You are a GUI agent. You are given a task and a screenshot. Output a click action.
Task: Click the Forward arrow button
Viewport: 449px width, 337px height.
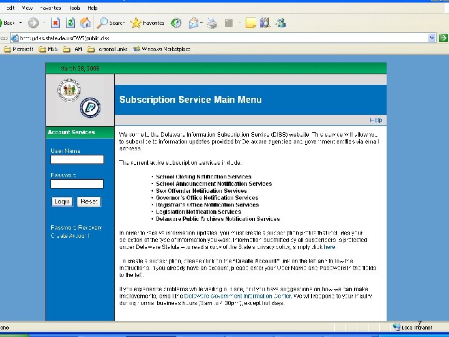pyautogui.click(x=33, y=22)
